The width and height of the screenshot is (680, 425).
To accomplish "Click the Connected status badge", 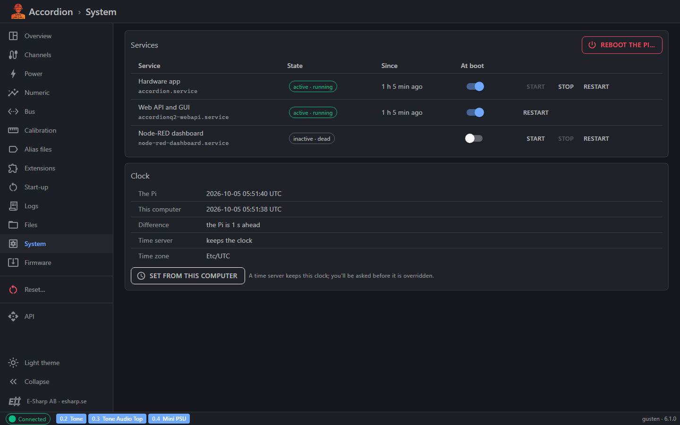I will click(28, 419).
